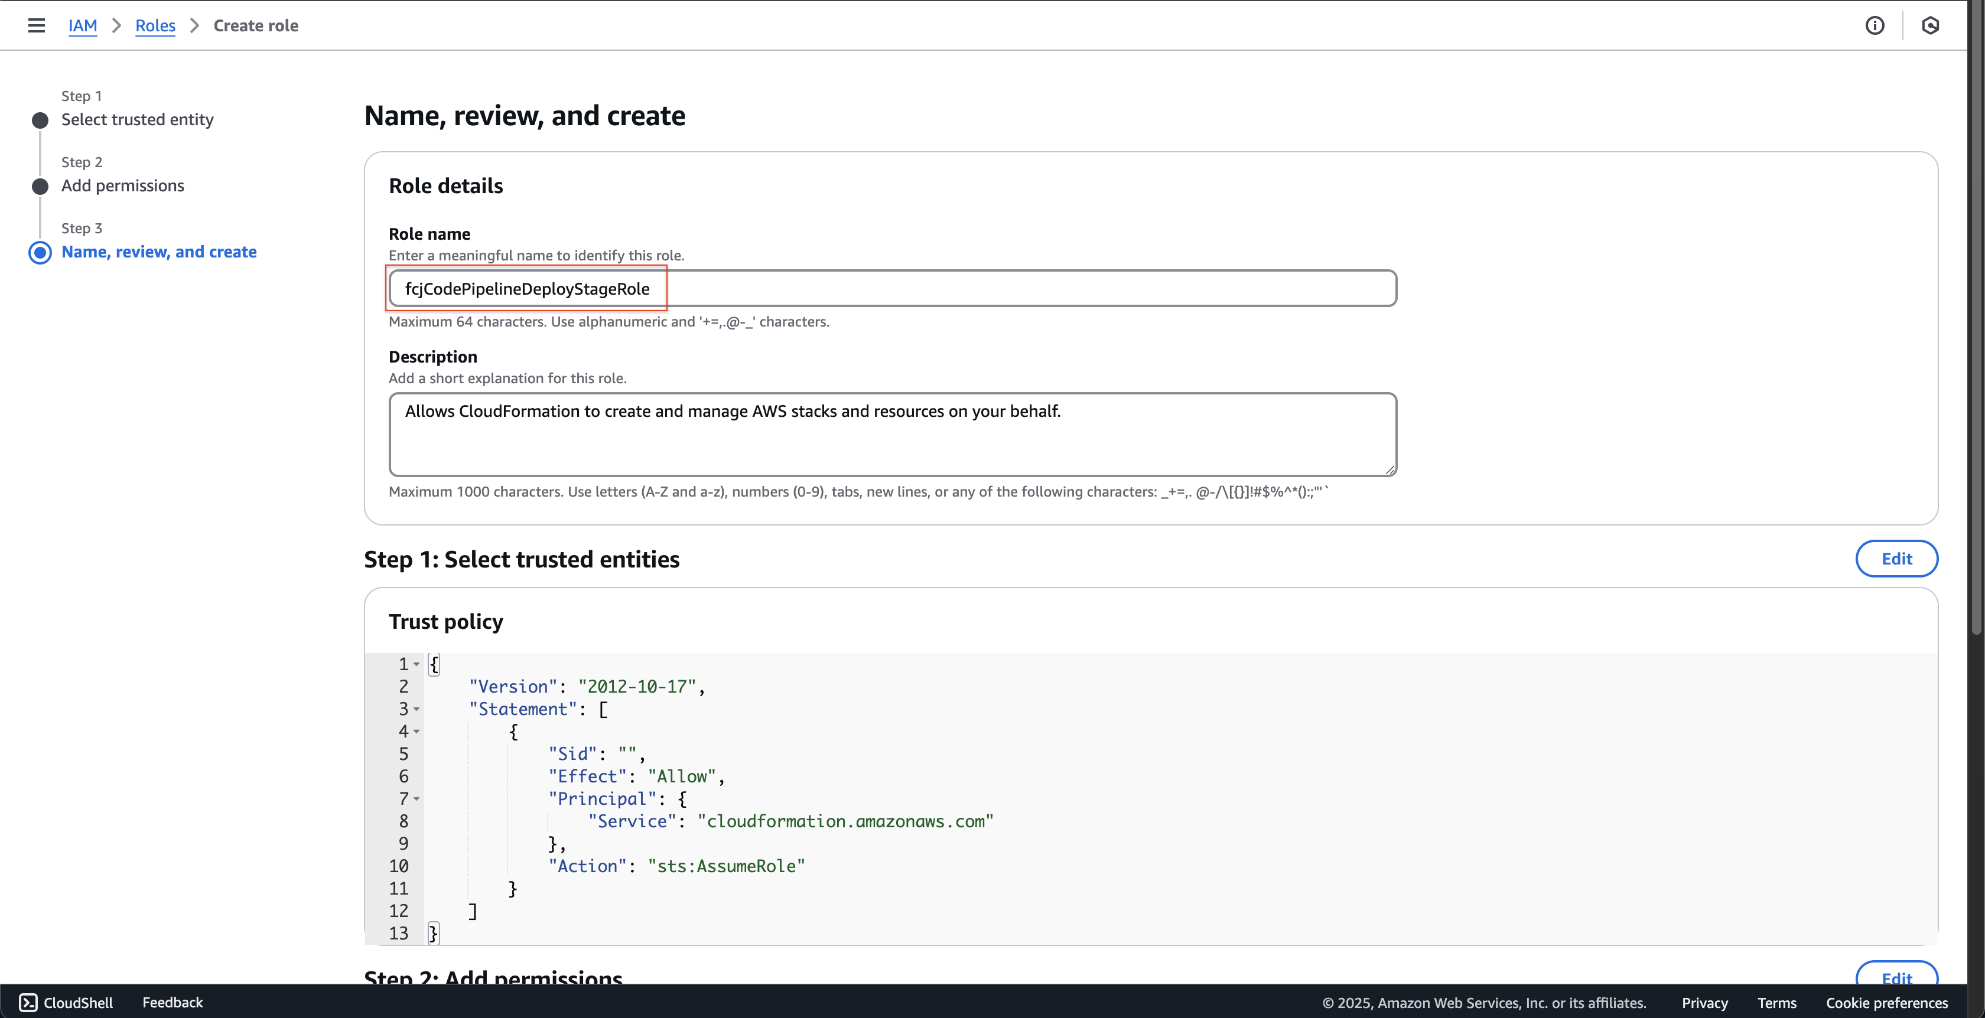Click the Role details heading

point(445,185)
